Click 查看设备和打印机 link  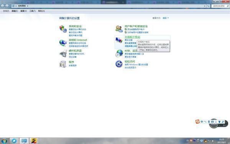(76, 54)
